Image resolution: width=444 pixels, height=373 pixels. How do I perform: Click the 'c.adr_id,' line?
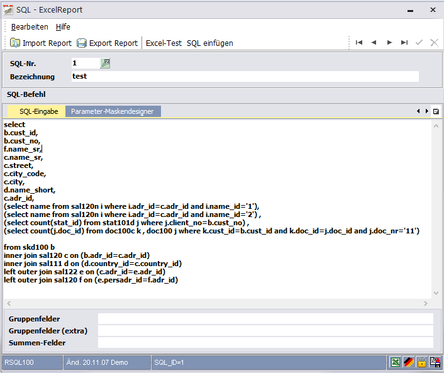19,198
